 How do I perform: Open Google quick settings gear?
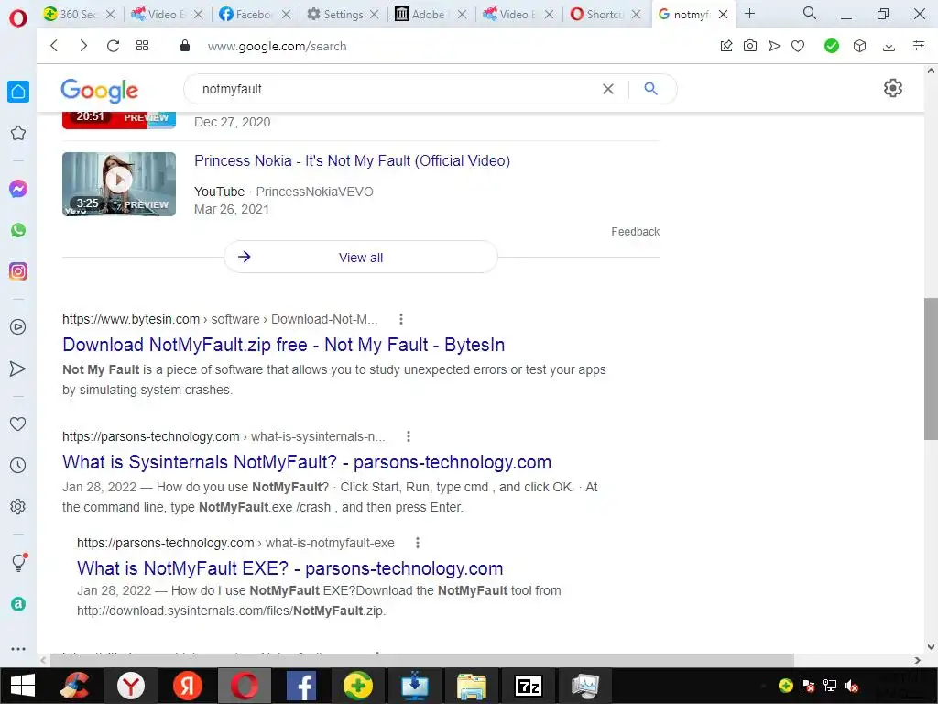[892, 88]
